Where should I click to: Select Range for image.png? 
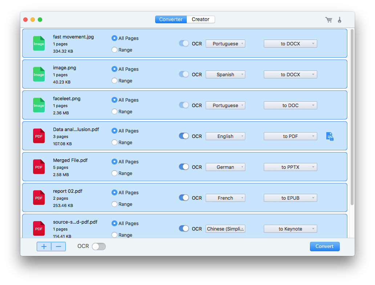click(114, 81)
